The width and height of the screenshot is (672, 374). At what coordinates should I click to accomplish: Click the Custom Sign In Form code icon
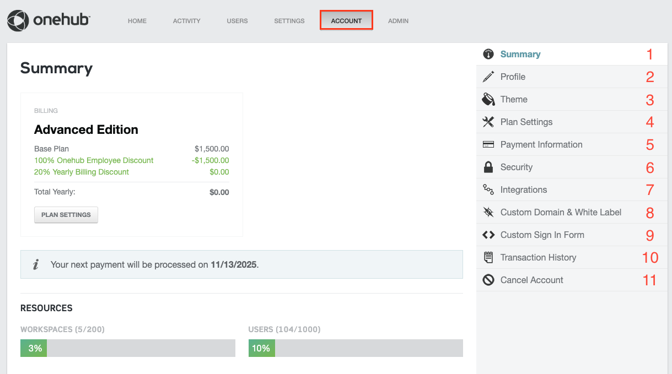(488, 235)
